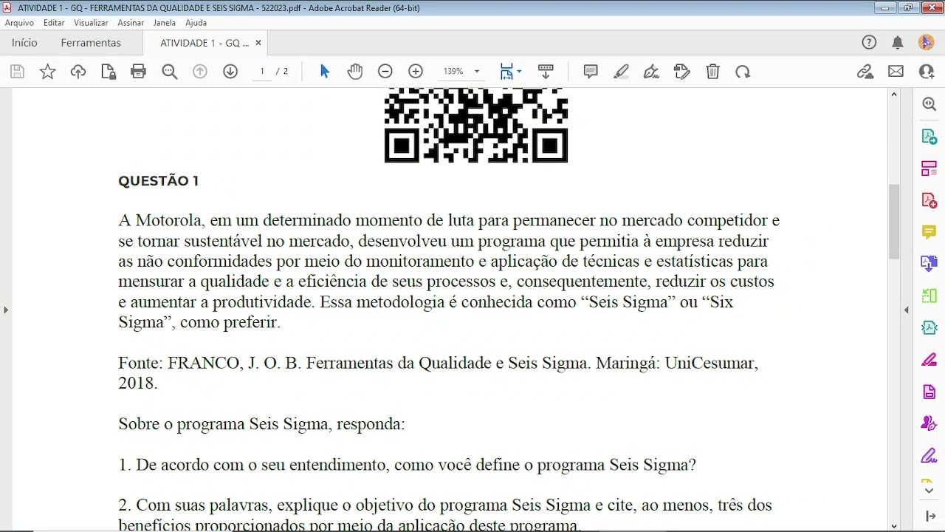This screenshot has width=945, height=532.
Task: Activate the hand pan tool
Action: [x=355, y=72]
